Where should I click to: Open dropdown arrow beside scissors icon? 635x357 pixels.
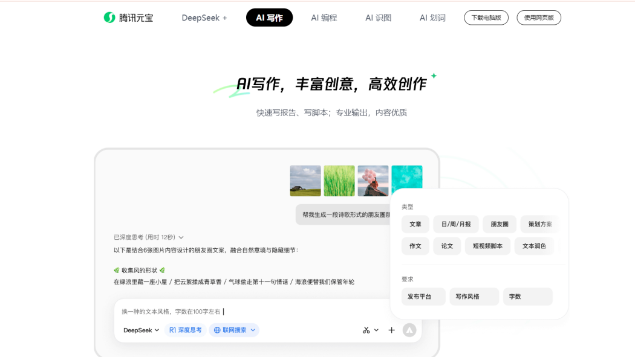coord(376,330)
